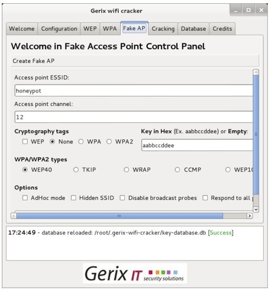Go to the WEP tab
The height and width of the screenshot is (291, 270).
click(90, 29)
